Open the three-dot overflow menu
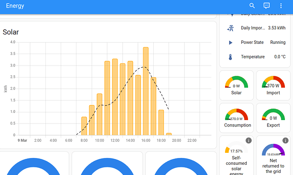This screenshot has width=293, height=175. pyautogui.click(x=281, y=6)
